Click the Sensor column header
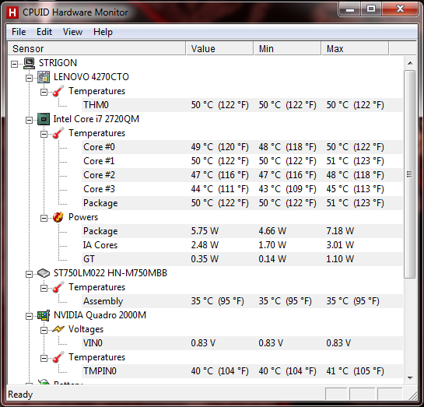Screen dimensions: 424x407 (96, 49)
